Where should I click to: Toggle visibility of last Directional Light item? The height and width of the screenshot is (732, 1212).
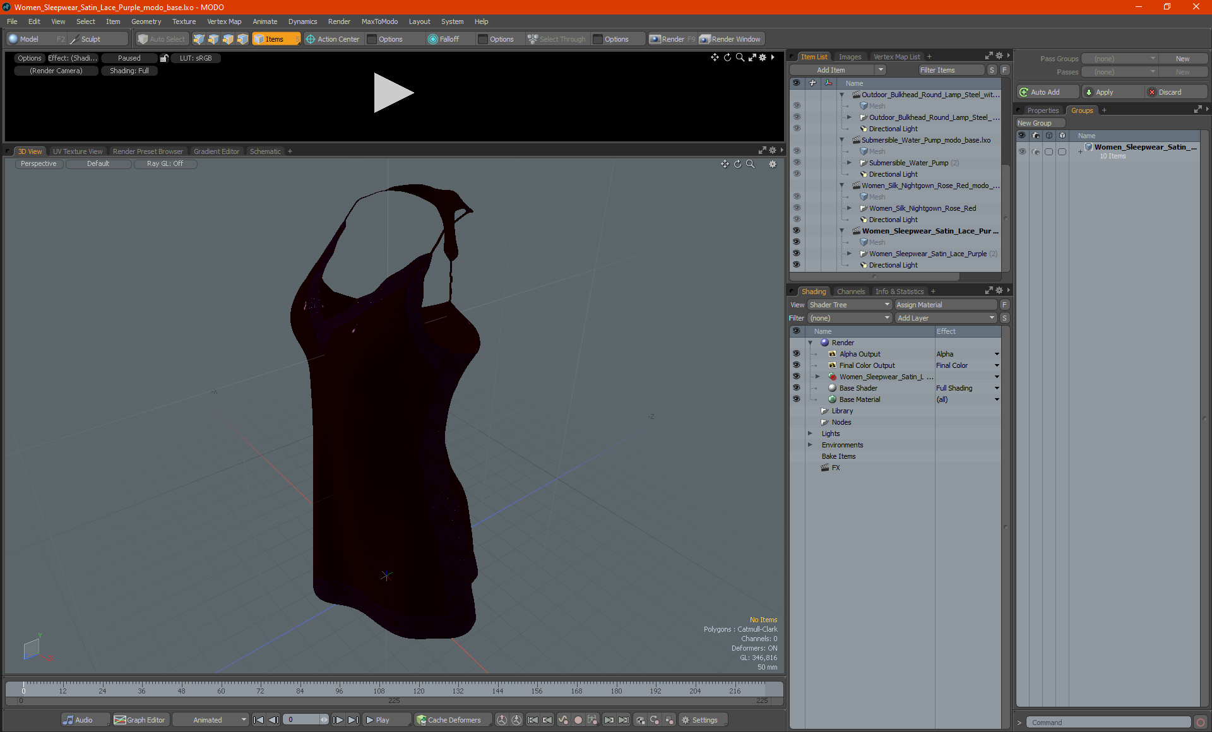[797, 265]
